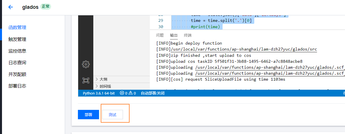345x134 pixels.
Task: Open 日志查询 in the sidebar
Action: click(x=17, y=62)
